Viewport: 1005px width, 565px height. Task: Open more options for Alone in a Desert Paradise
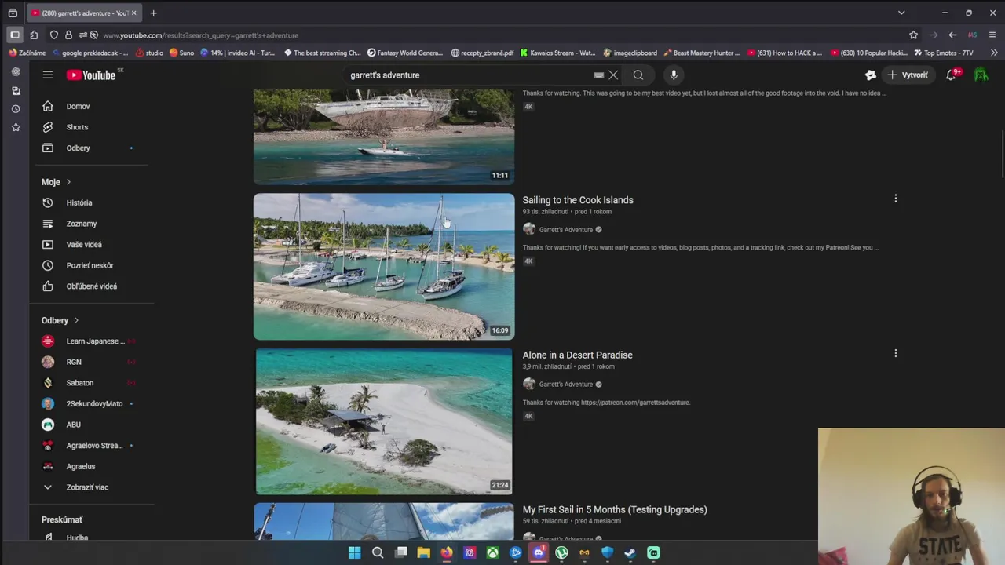coord(895,353)
